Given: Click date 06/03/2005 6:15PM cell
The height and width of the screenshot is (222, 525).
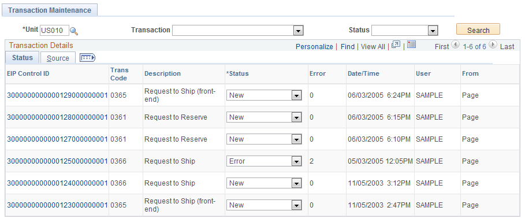Looking at the screenshot, I should (379, 117).
